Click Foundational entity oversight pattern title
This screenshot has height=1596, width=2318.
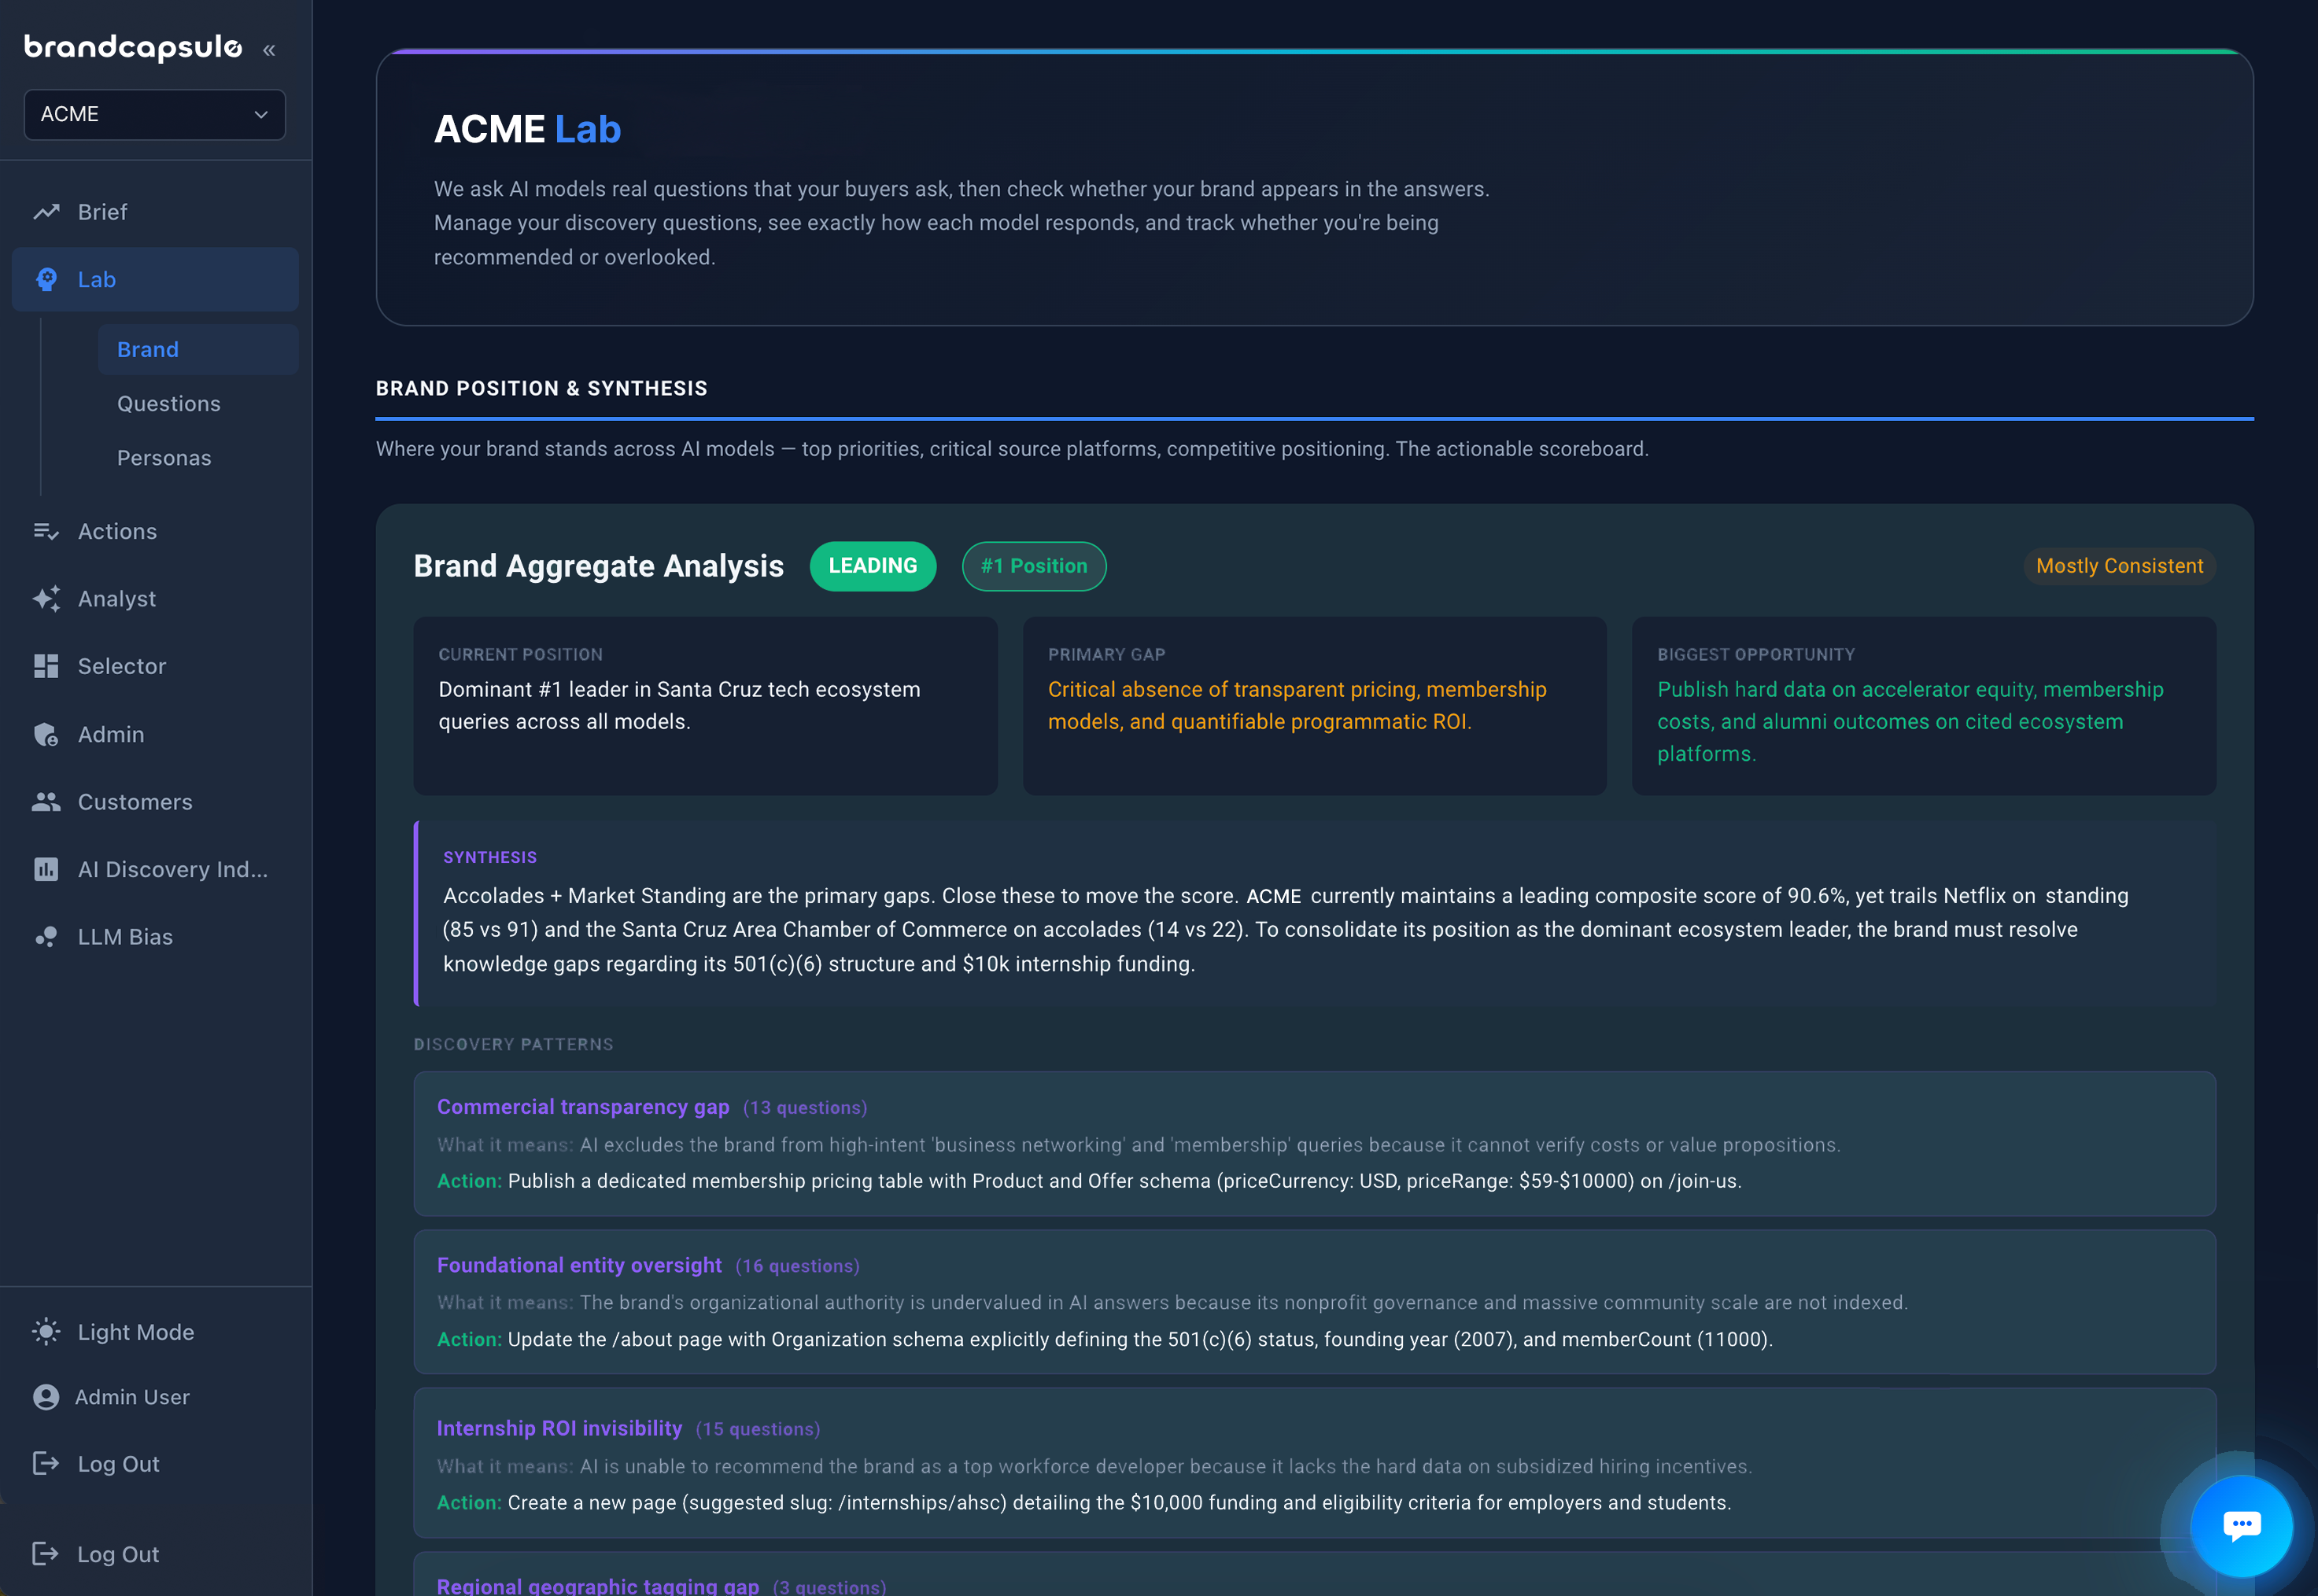pyautogui.click(x=579, y=1265)
